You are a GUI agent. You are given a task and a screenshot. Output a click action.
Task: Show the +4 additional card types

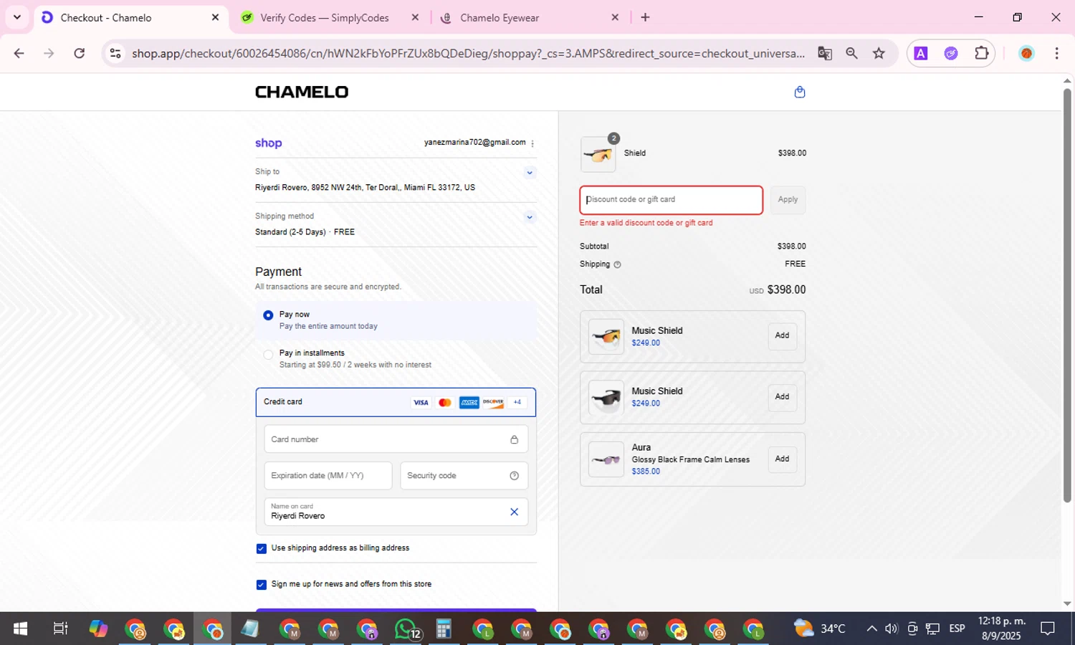(517, 403)
